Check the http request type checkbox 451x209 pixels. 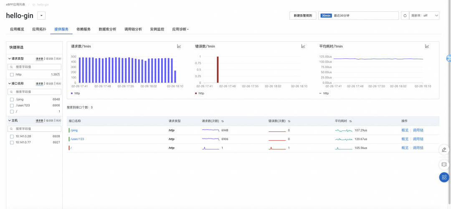[12, 75]
